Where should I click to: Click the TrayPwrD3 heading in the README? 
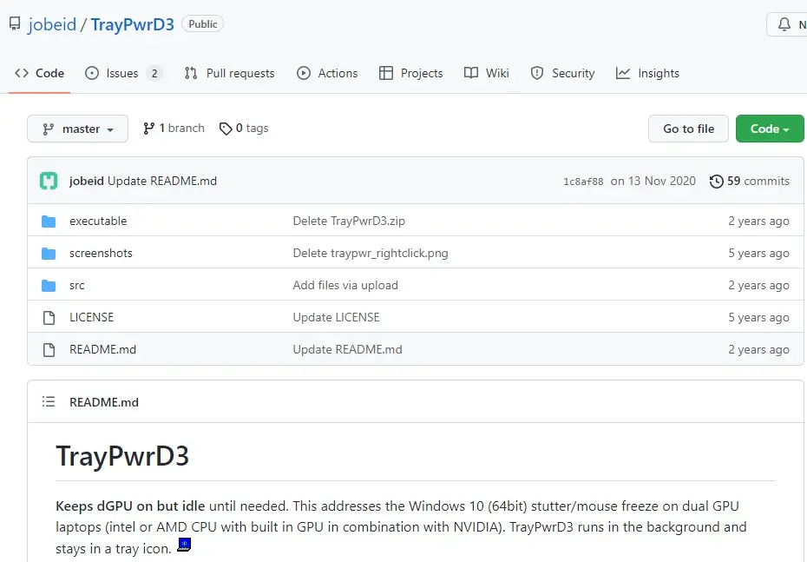(122, 456)
